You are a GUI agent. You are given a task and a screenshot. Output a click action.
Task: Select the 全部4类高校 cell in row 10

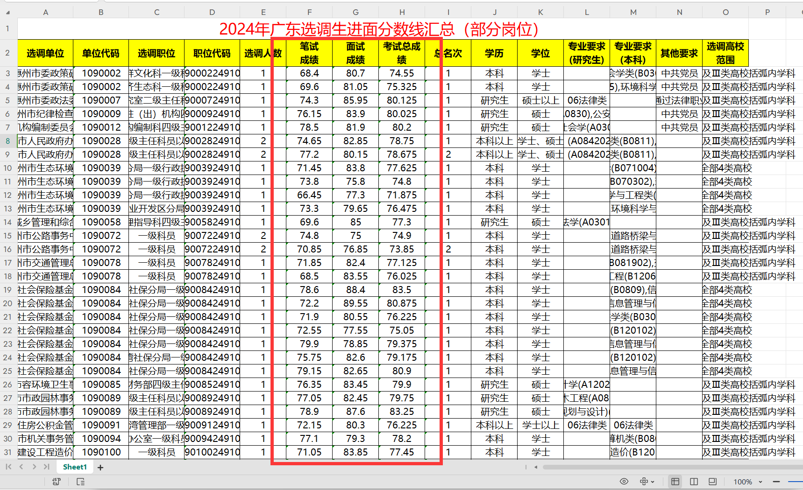[725, 168]
